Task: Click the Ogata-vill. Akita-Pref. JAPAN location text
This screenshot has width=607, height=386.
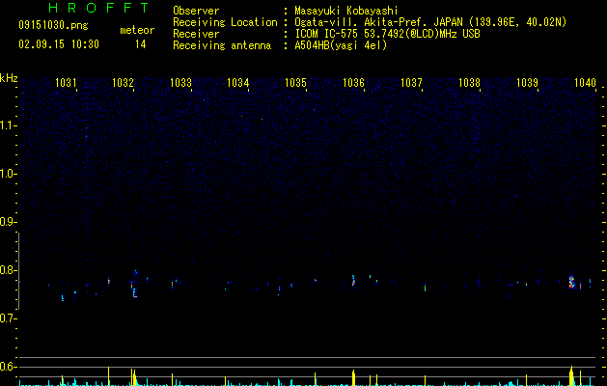Action: coord(430,22)
